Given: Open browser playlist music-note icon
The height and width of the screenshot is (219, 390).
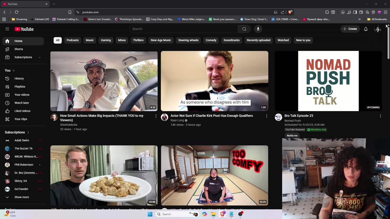Looking at the screenshot, I should (x=349, y=12).
